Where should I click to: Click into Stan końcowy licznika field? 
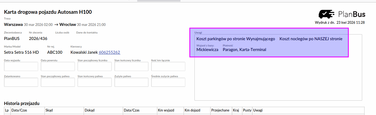pyautogui.click(x=131, y=66)
